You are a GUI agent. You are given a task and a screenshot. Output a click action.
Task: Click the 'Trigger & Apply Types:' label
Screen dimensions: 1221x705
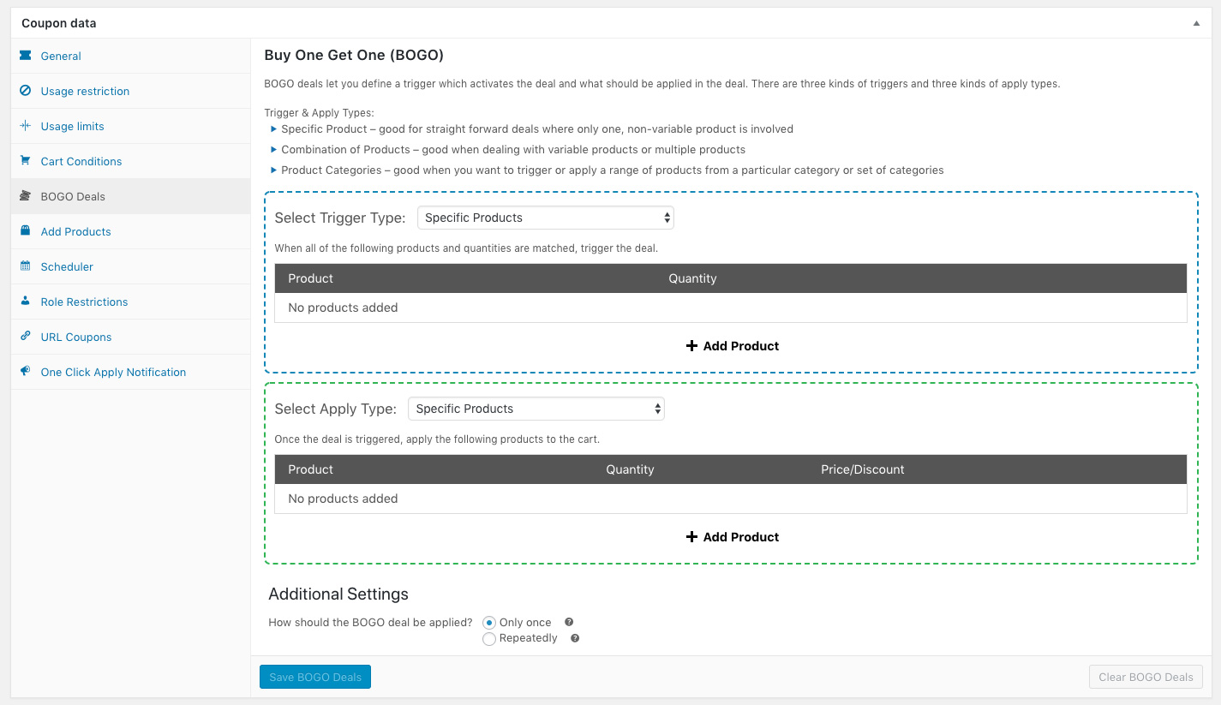(319, 113)
